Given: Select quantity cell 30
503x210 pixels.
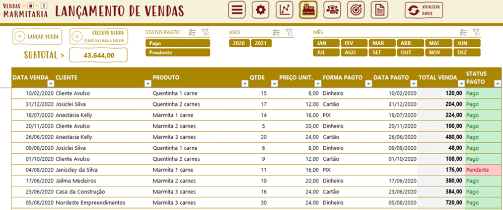Looking at the screenshot, I should click(x=263, y=202).
